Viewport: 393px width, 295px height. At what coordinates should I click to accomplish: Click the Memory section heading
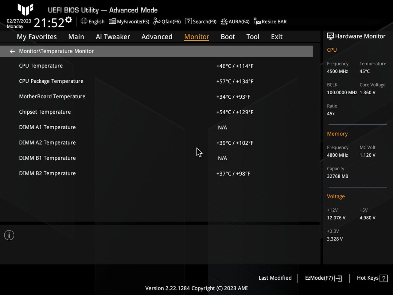point(337,134)
